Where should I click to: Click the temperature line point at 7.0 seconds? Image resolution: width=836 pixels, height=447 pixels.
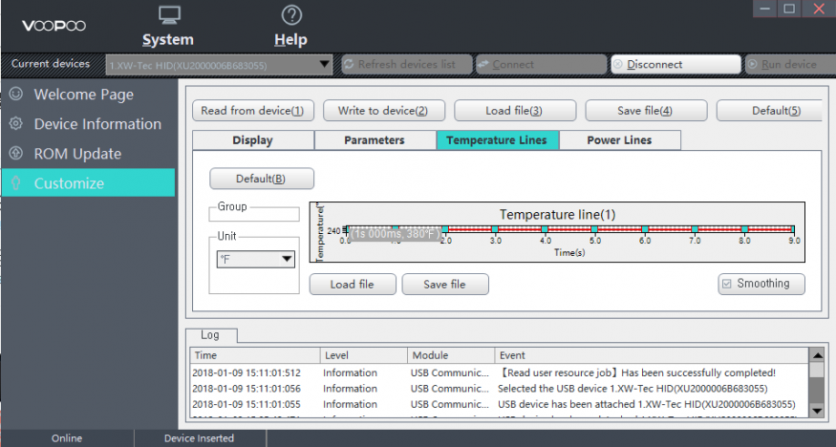point(695,229)
